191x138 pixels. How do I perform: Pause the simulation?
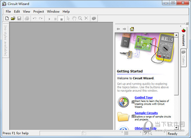click(55, 19)
